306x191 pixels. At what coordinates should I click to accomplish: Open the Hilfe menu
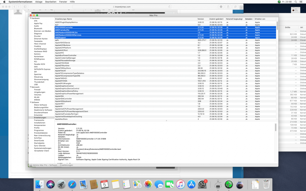[72, 2]
